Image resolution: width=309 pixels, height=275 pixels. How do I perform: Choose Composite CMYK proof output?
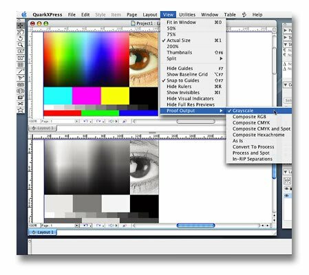click(x=259, y=122)
